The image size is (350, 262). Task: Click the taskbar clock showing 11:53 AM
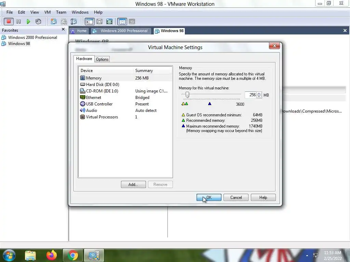pos(333,255)
